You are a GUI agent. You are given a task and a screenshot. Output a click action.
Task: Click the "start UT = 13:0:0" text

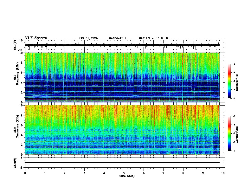(153, 38)
